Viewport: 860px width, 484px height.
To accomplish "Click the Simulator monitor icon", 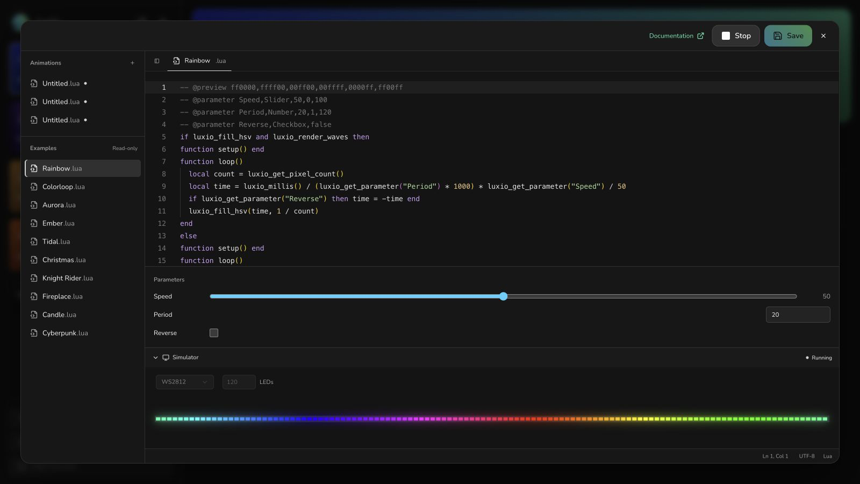I will (x=166, y=358).
